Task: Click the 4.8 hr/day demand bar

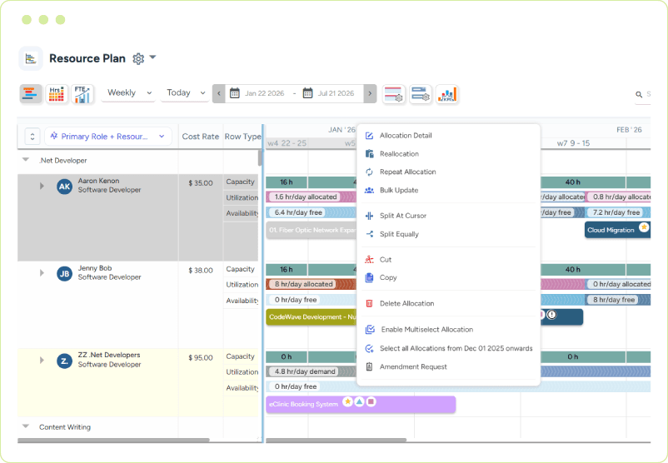Action: point(311,371)
